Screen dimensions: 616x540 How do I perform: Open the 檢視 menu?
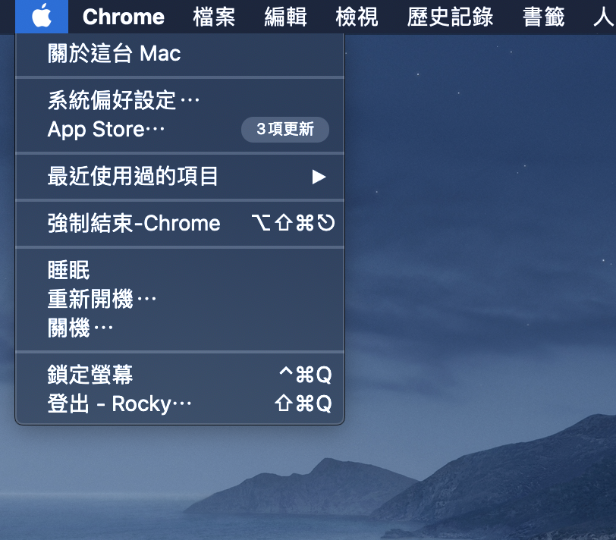pos(357,16)
